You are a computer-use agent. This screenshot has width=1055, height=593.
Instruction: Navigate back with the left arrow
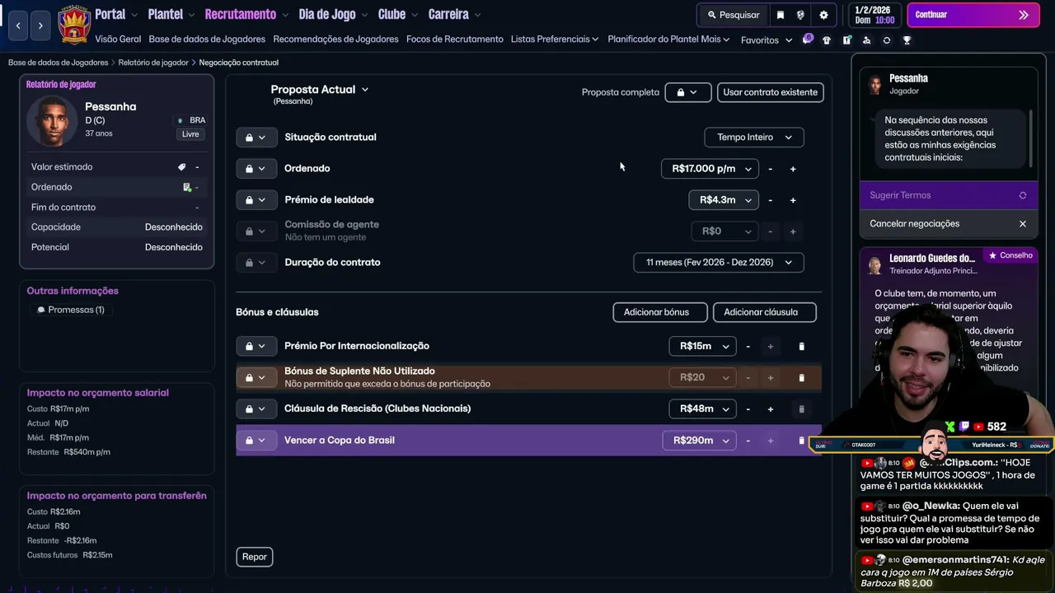tap(18, 26)
